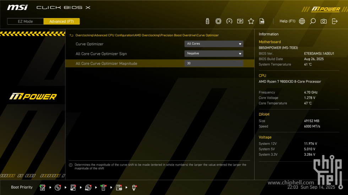Select the USB hard disk boot icon (third)

(x=73, y=188)
